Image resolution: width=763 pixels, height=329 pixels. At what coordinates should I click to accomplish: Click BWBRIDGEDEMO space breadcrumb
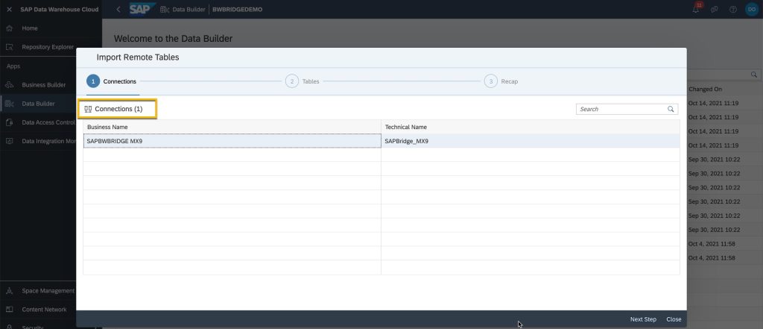pyautogui.click(x=238, y=9)
